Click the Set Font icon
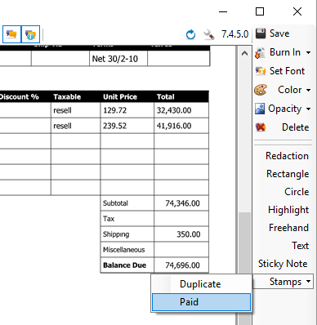Viewport: 317px width, 325px height. point(261,71)
